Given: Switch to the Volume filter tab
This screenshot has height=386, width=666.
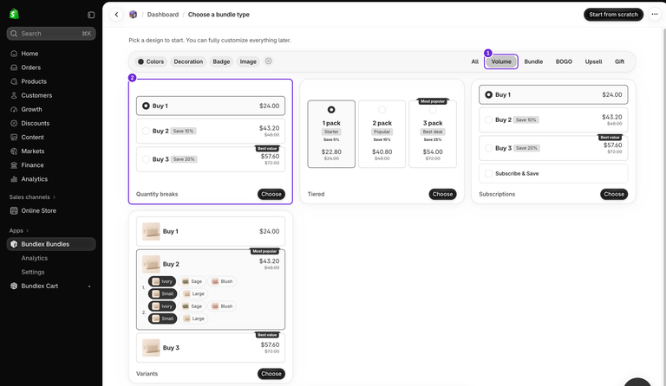Looking at the screenshot, I should [501, 61].
